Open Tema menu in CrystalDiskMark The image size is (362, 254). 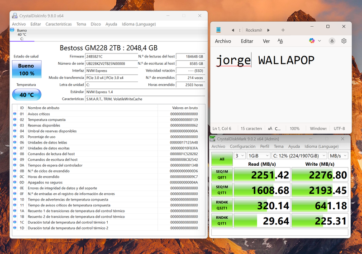(x=279, y=146)
